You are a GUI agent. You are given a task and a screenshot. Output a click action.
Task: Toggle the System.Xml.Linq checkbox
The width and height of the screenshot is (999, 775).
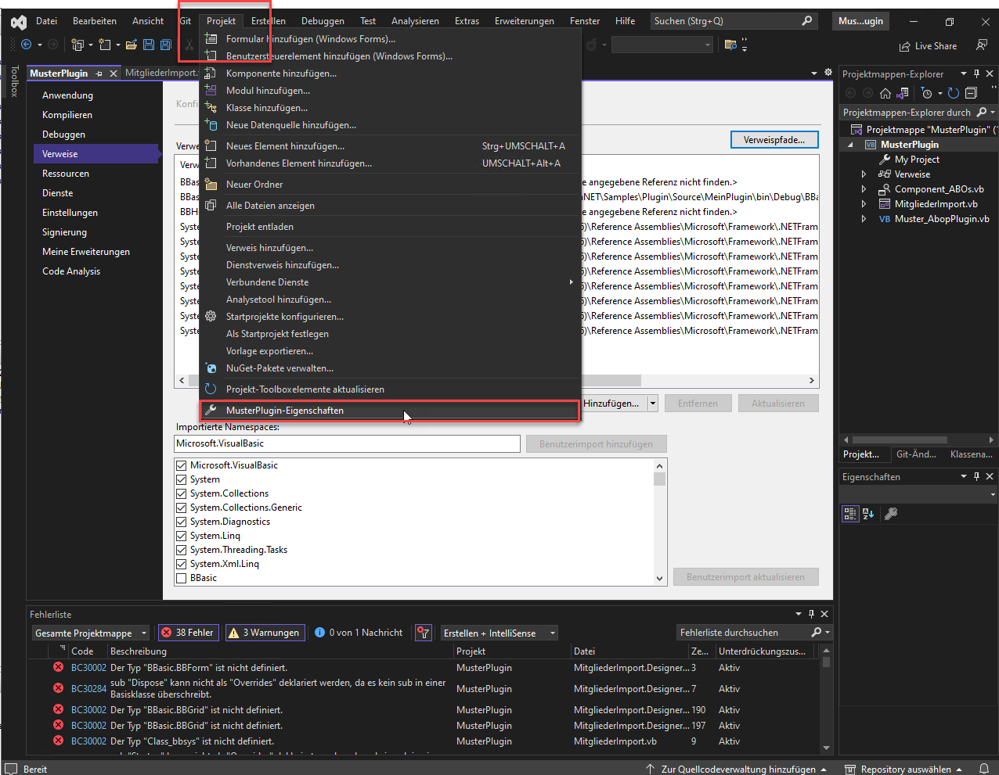click(x=182, y=564)
